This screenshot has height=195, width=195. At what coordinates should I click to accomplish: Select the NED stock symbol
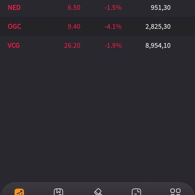click(14, 7)
